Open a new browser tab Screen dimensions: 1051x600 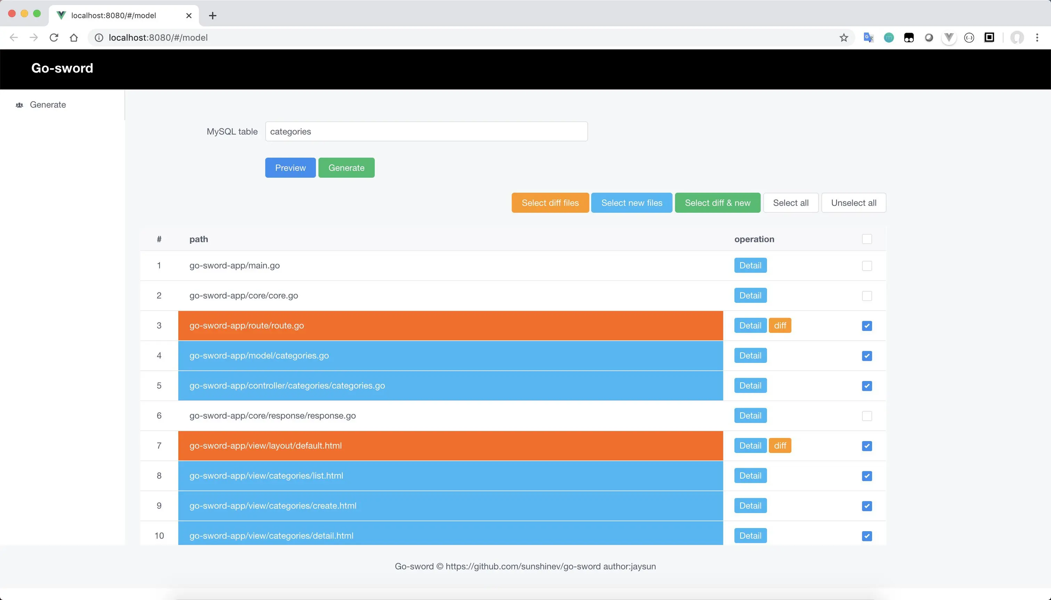click(x=213, y=15)
